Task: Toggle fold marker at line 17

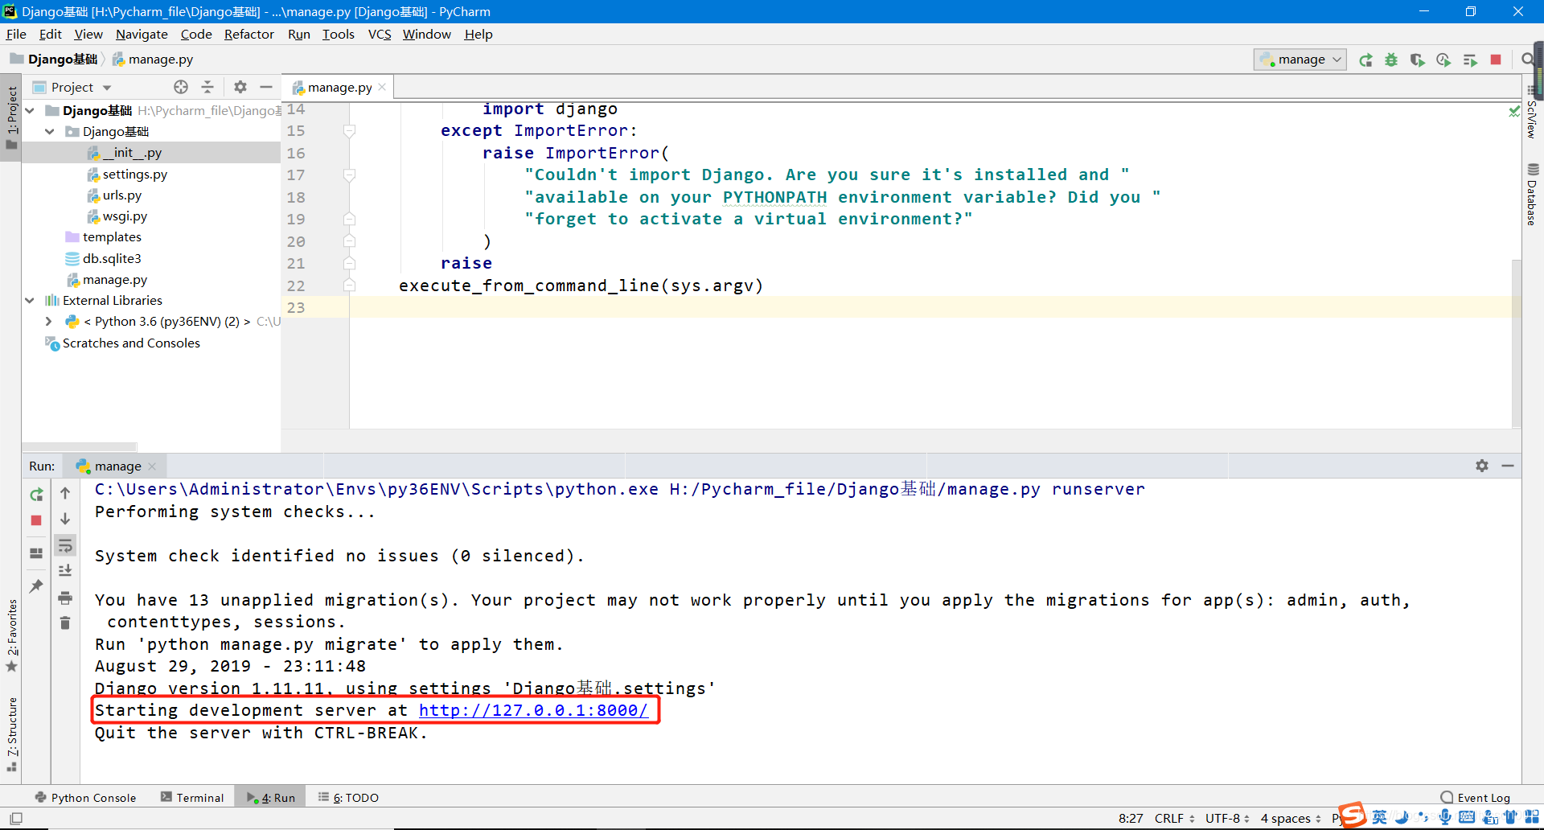Action: coord(349,175)
